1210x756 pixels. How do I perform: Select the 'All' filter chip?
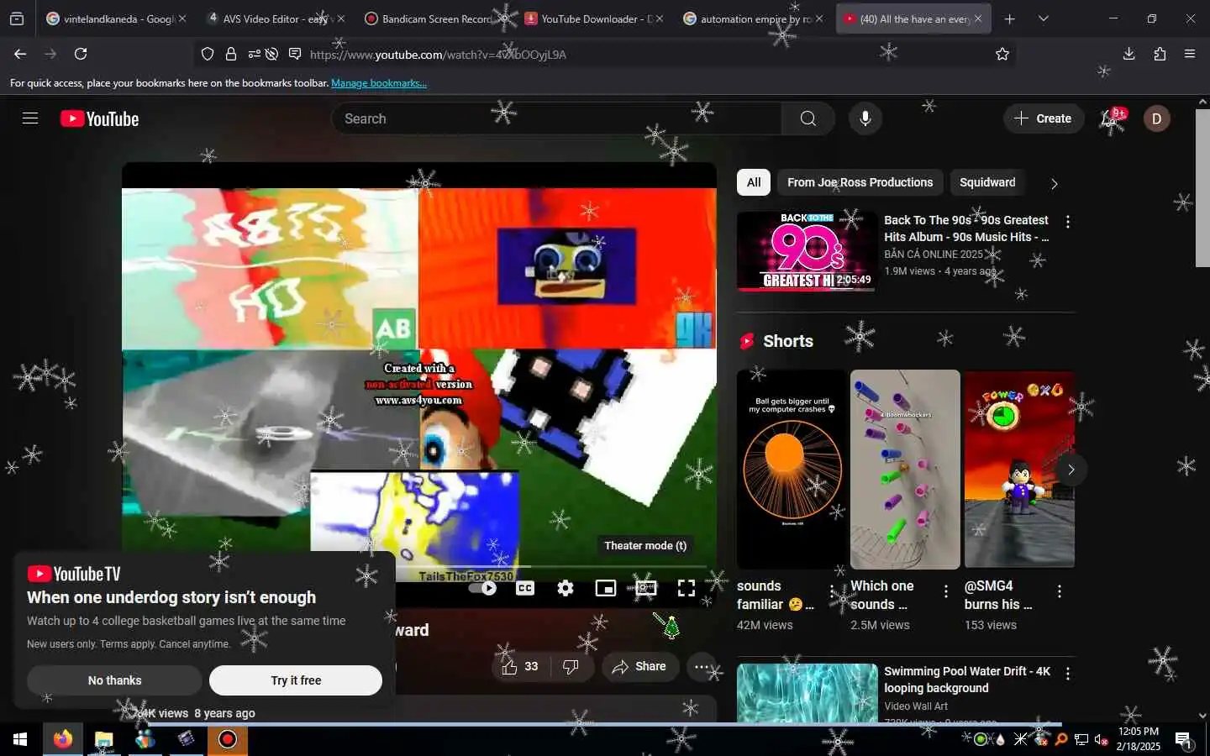754,182
